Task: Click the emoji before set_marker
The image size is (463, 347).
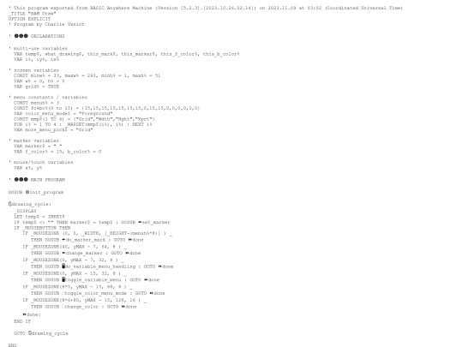Action: 140,222
